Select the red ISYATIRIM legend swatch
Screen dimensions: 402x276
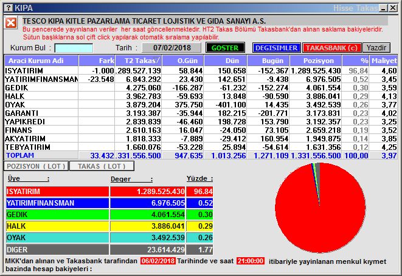pos(57,191)
